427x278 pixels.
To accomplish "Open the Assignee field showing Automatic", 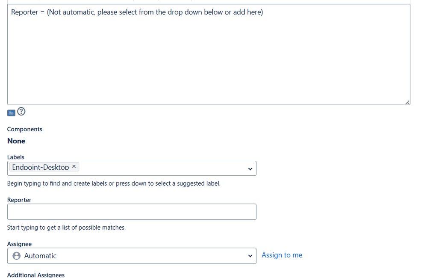I will (x=128, y=256).
